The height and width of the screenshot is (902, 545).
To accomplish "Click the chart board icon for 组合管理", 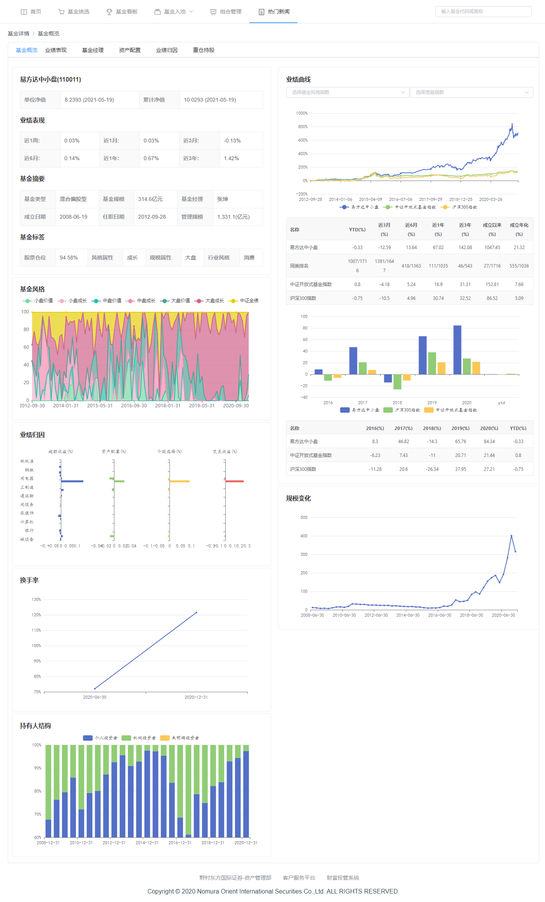I will 213,12.
